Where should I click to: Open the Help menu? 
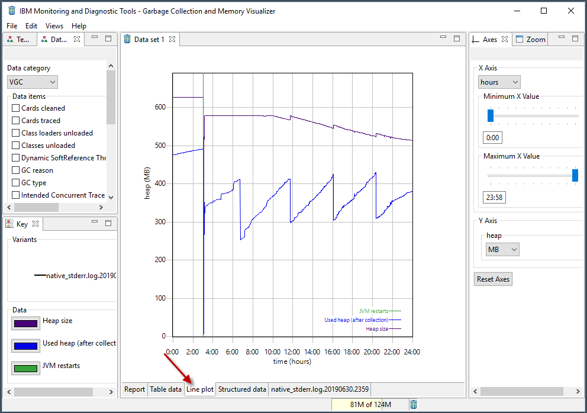click(79, 26)
